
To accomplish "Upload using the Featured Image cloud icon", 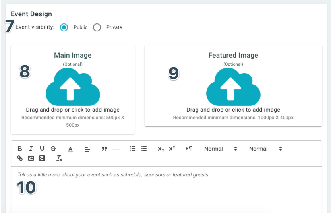I will [233, 87].
